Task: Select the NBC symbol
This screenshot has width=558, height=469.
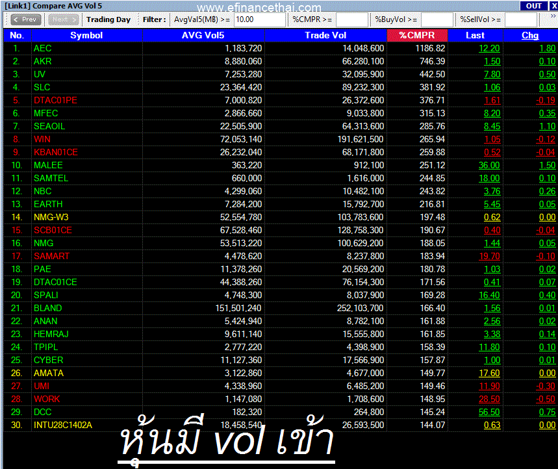Action: (x=43, y=191)
